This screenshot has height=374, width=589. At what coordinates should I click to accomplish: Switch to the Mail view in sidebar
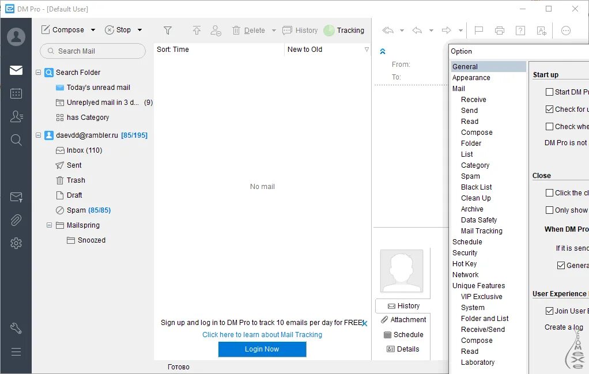pyautogui.click(x=16, y=70)
